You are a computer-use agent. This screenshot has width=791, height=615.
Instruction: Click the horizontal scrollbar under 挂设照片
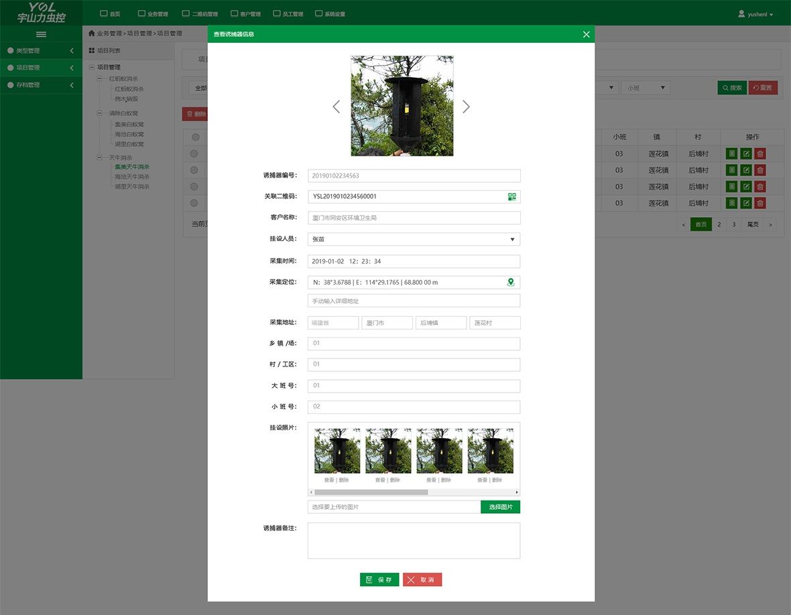[371, 492]
